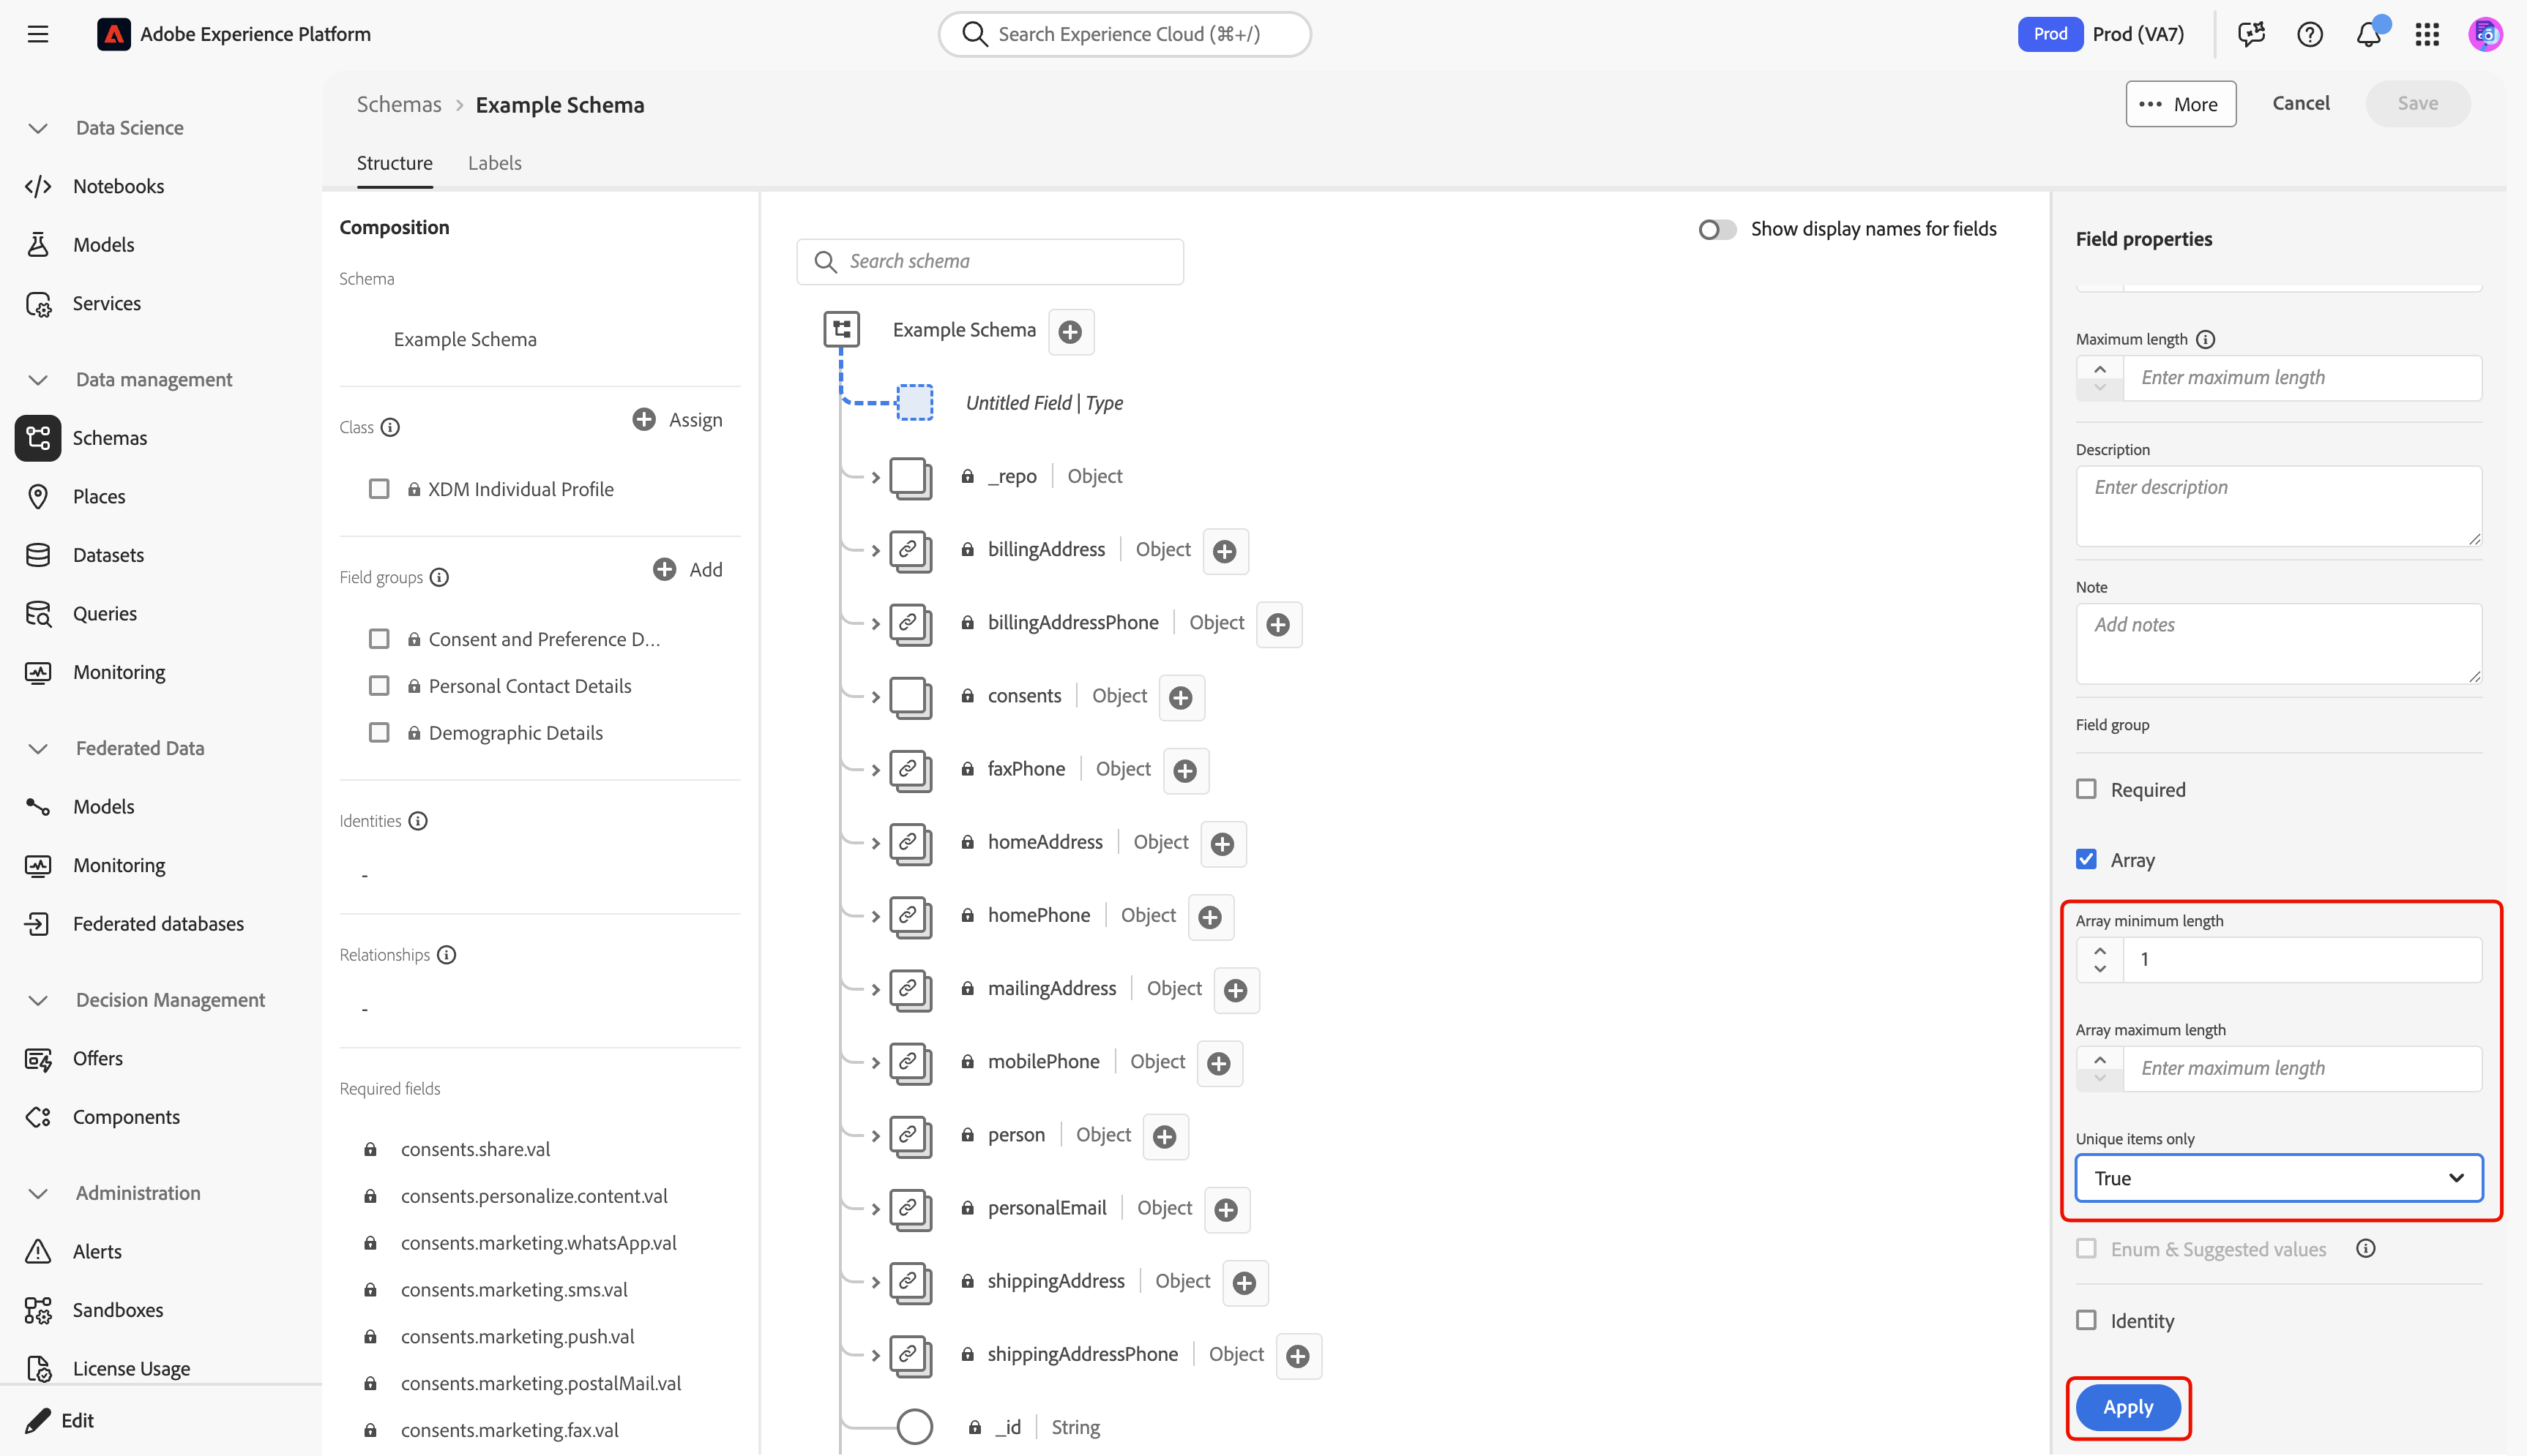Click the Apply button
Viewport: 2527px width, 1456px height.
pyautogui.click(x=2127, y=1407)
